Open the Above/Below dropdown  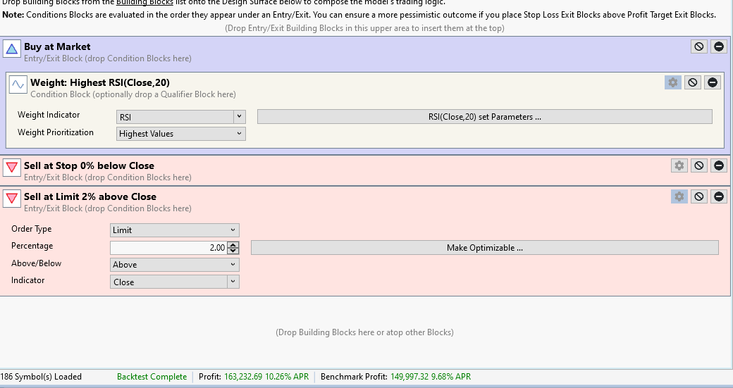tap(175, 265)
